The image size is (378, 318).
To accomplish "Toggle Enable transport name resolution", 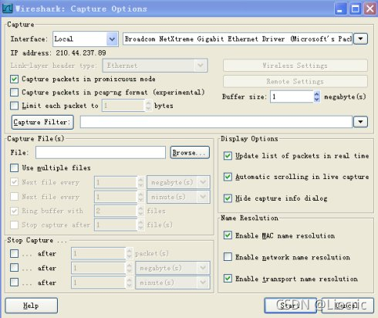I will (228, 279).
